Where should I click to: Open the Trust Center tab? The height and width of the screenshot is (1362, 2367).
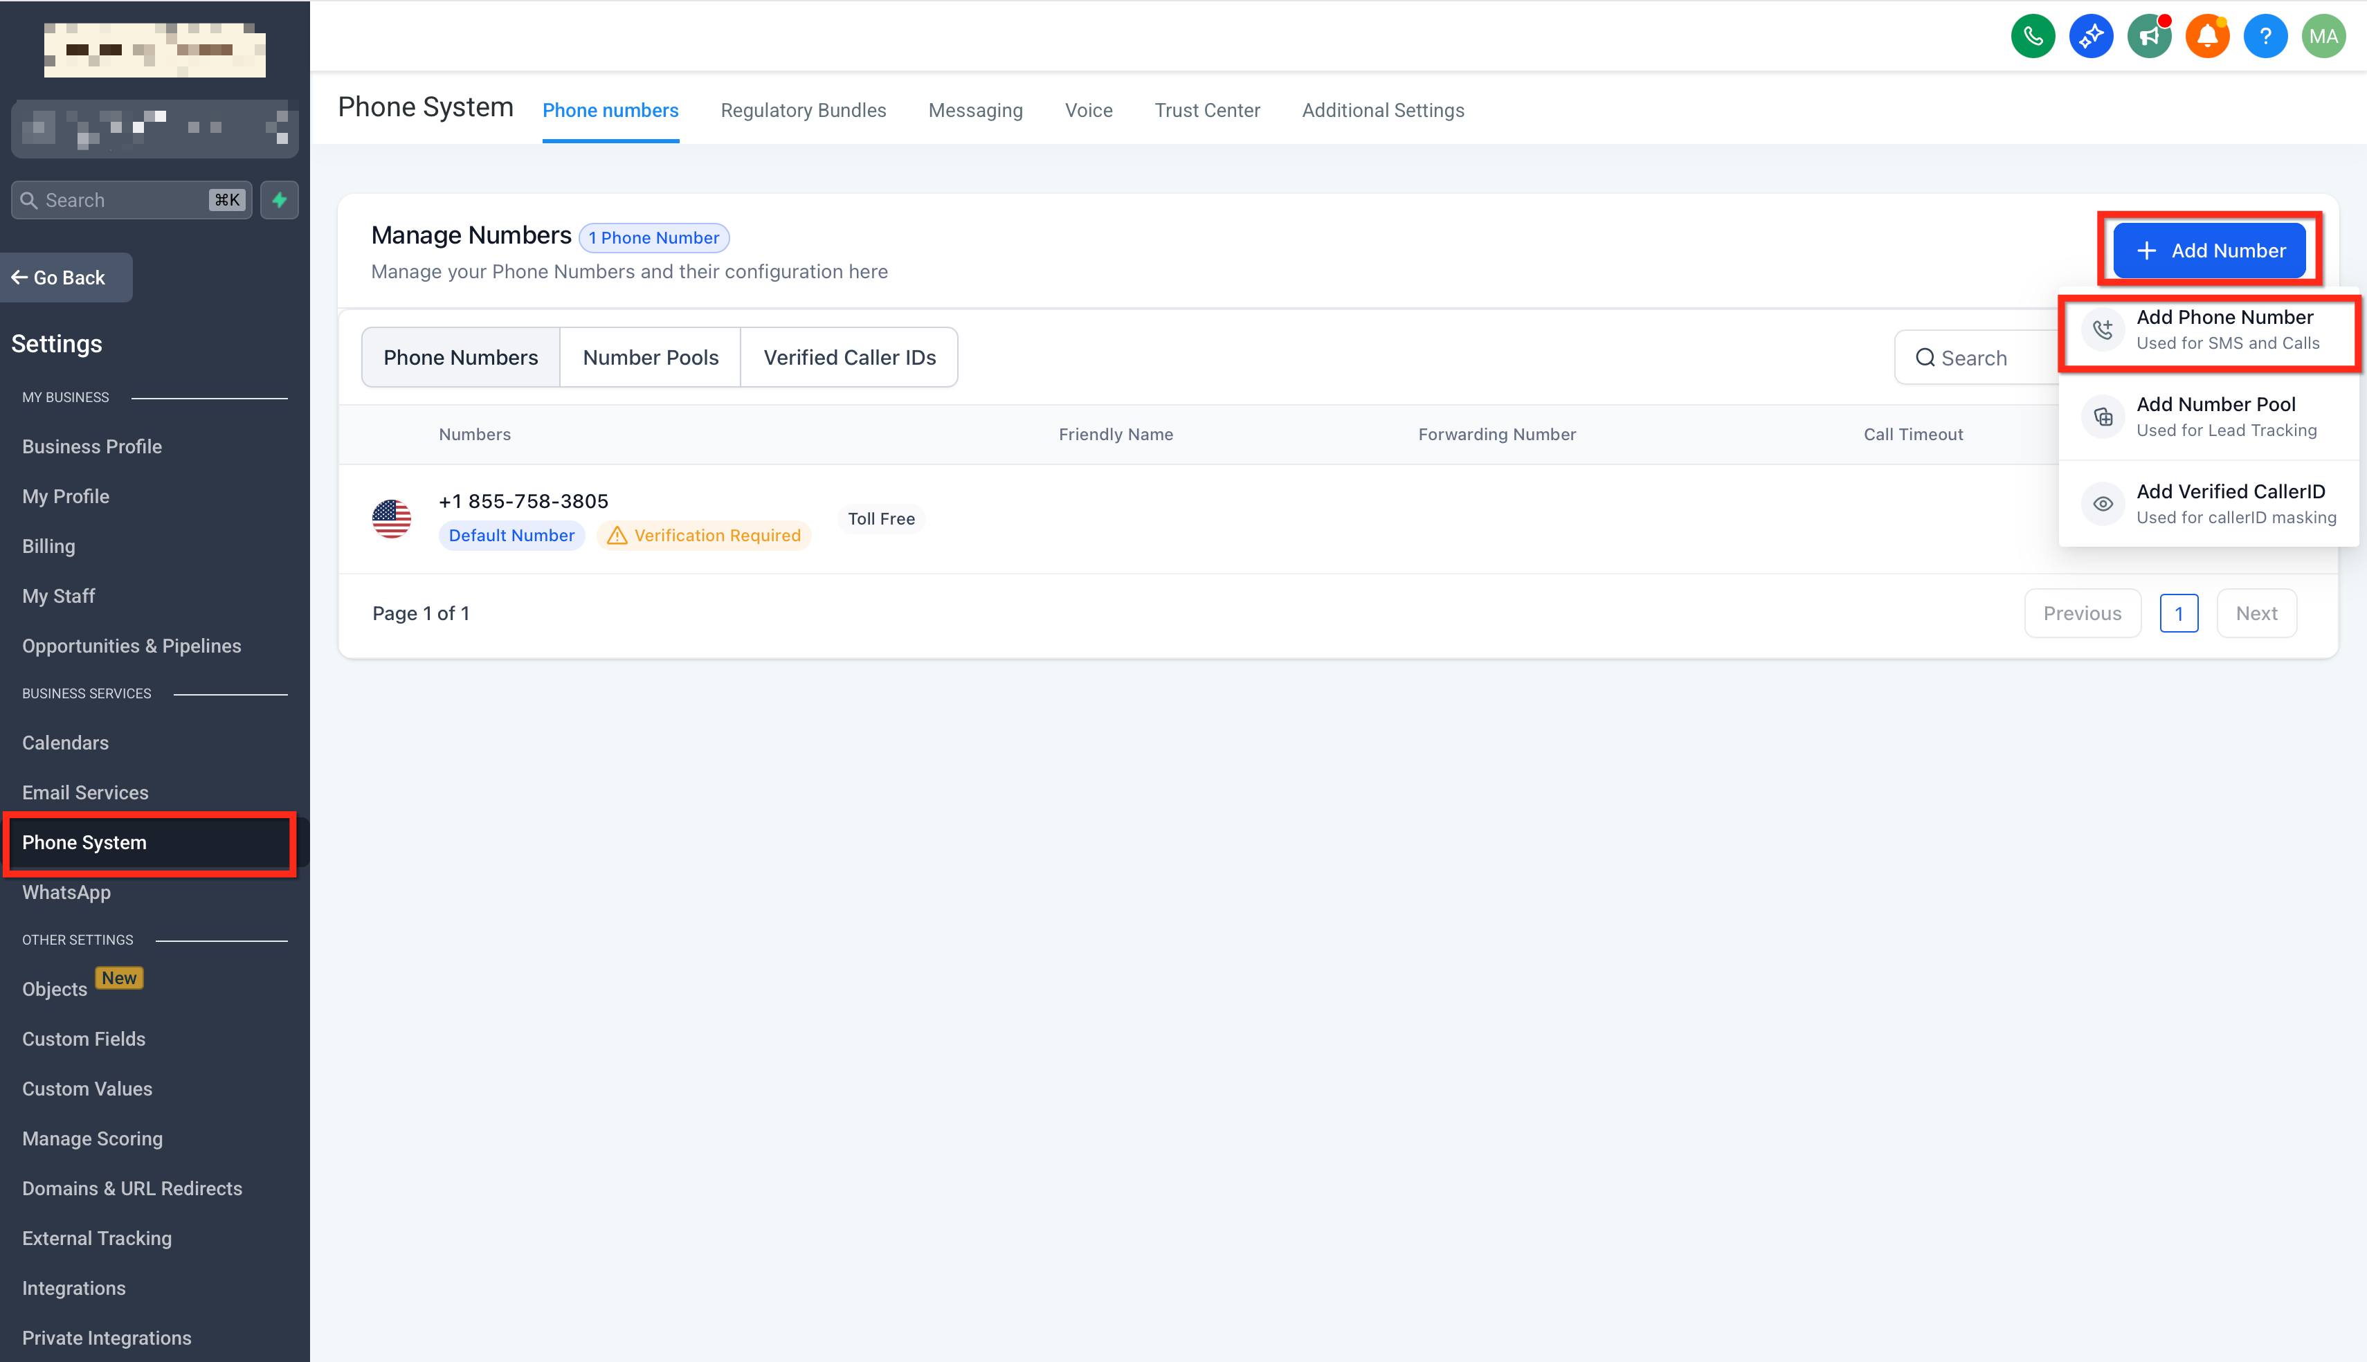[x=1206, y=110]
